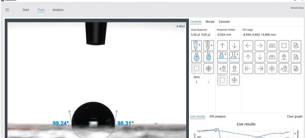Move XYZ-stage left
Image resolution: width=305 pixels, height=138 pixels.
point(248,45)
